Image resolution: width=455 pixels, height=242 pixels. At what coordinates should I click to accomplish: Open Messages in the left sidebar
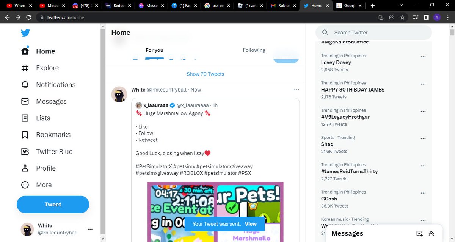(44, 101)
